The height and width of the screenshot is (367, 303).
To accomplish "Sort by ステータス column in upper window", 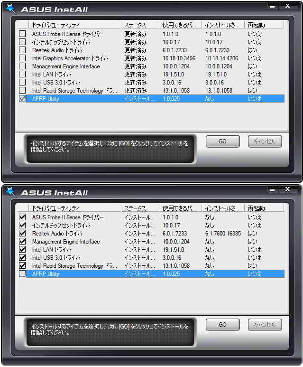I will tap(140, 25).
